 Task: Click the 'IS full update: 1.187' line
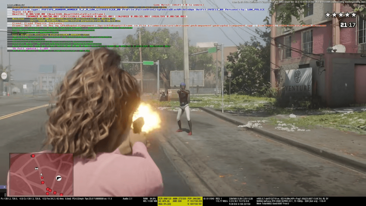point(30,48)
